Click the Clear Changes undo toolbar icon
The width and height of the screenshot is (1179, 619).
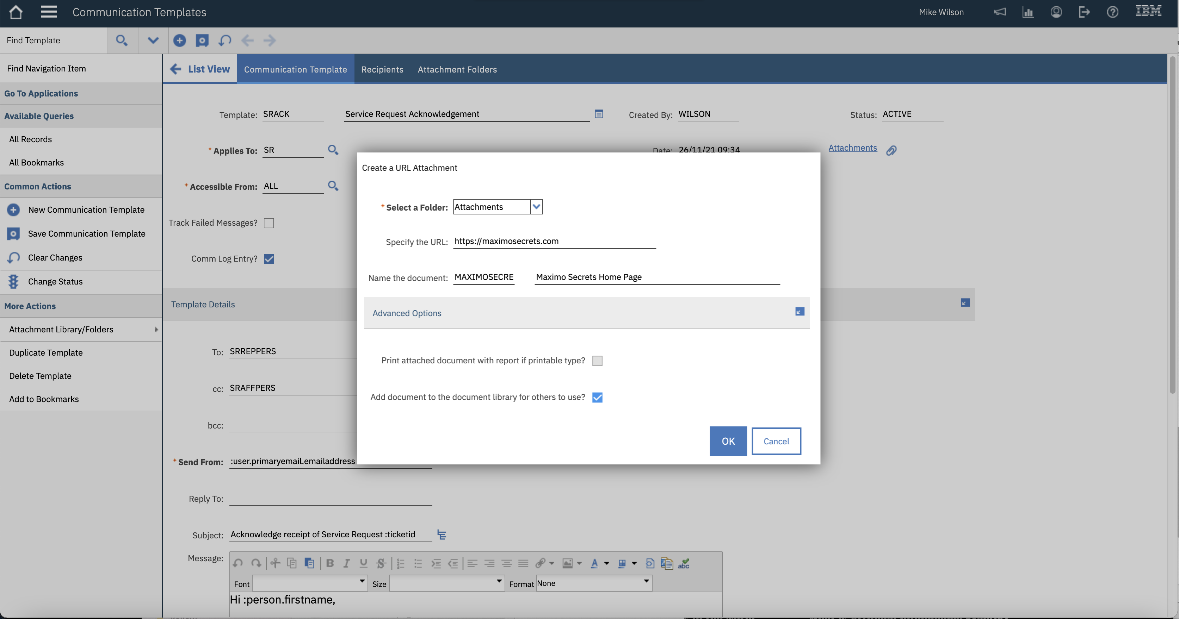coord(225,40)
